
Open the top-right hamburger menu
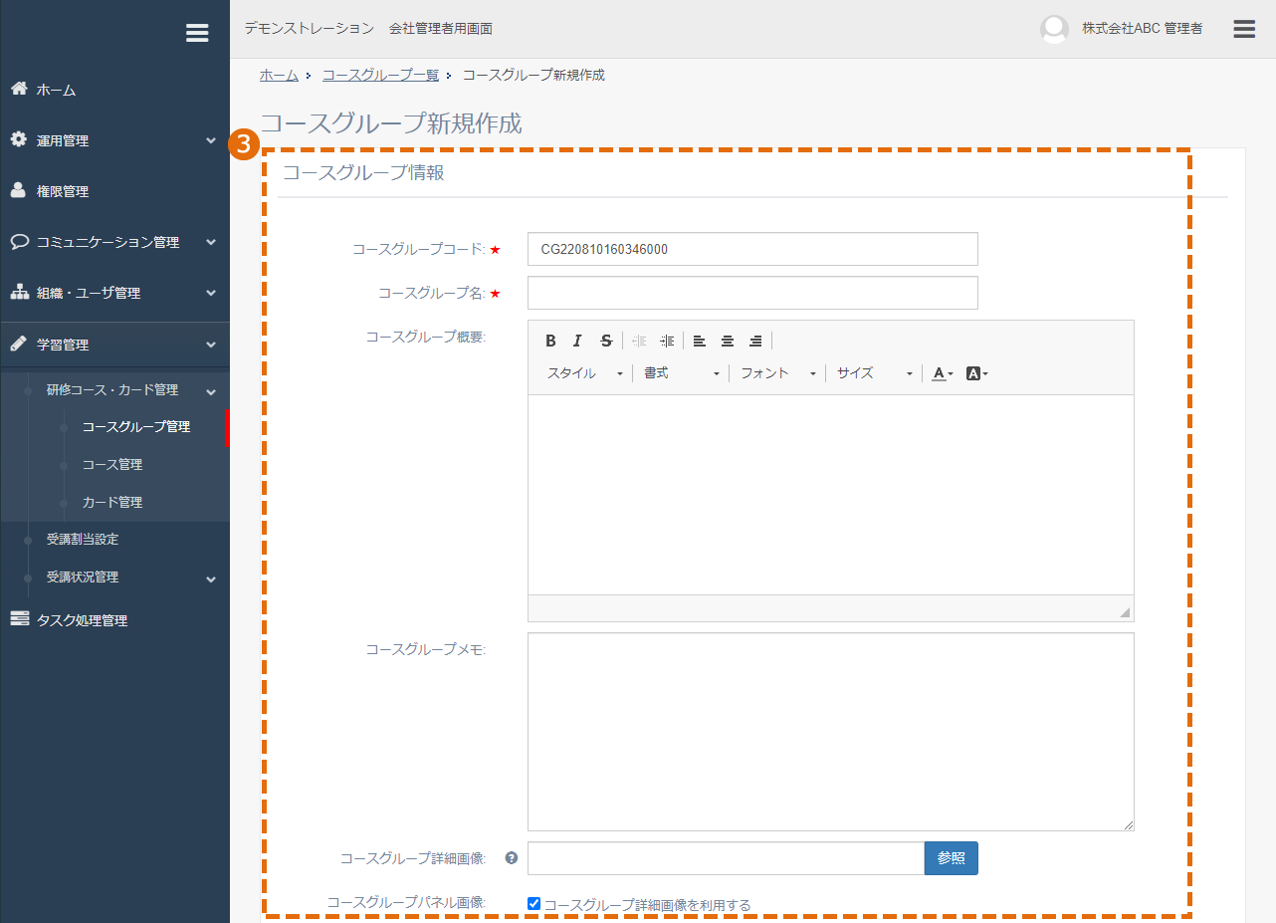[1244, 28]
